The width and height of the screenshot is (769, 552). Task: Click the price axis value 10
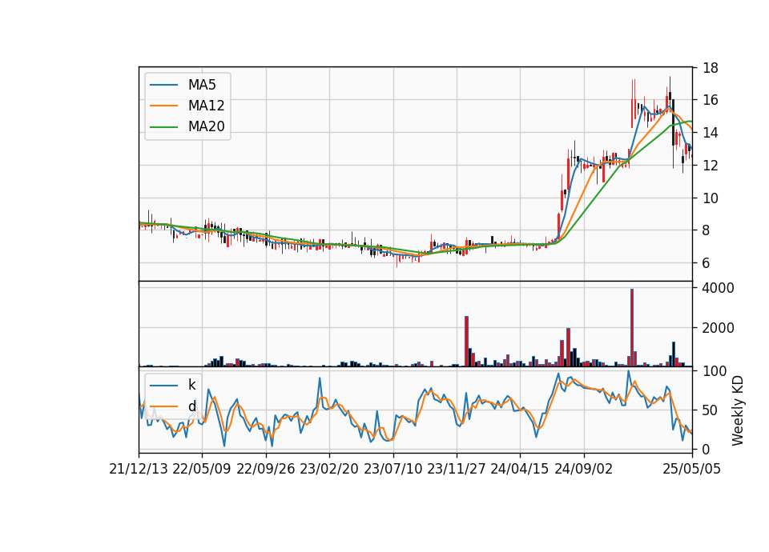[x=711, y=198]
